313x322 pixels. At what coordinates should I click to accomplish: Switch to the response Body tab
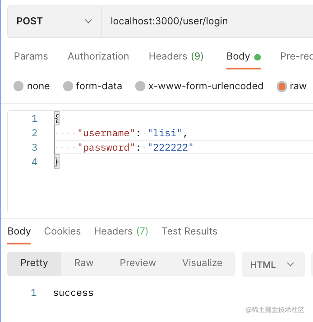(x=19, y=231)
